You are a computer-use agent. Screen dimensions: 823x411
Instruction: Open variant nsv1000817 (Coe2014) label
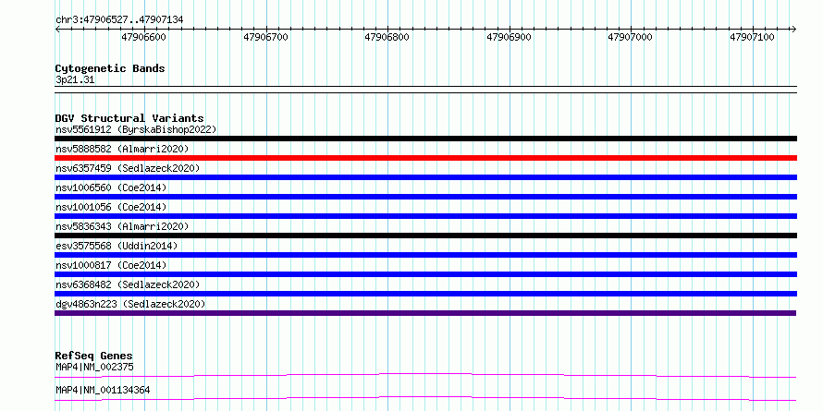pos(111,265)
